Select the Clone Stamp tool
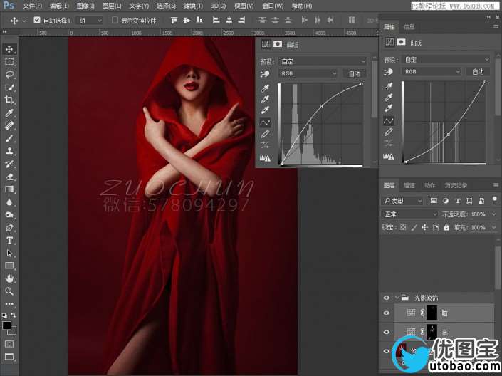This screenshot has width=502, height=376. tap(9, 151)
